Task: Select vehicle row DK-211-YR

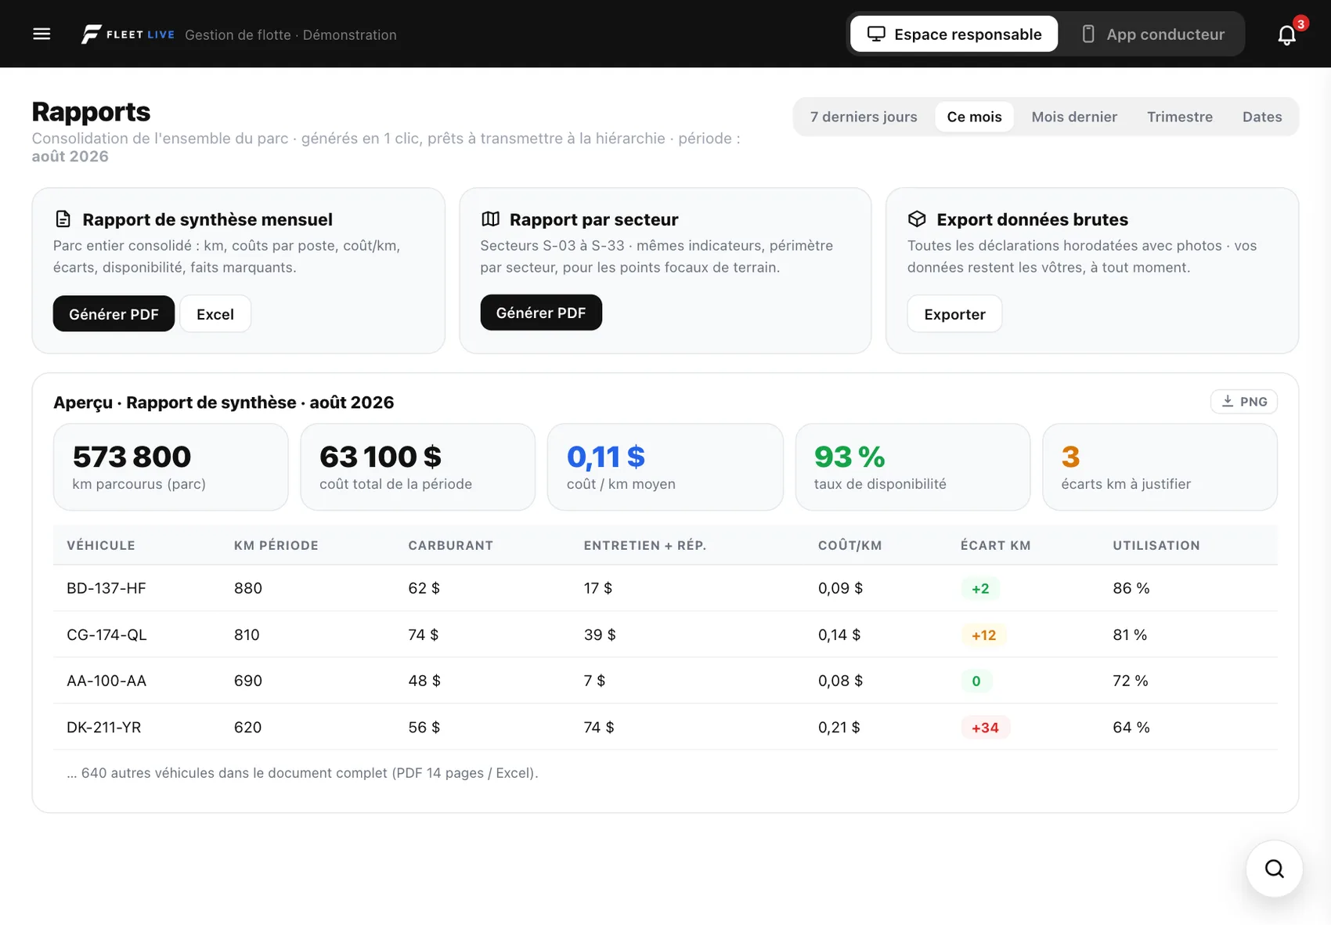Action: pos(665,727)
